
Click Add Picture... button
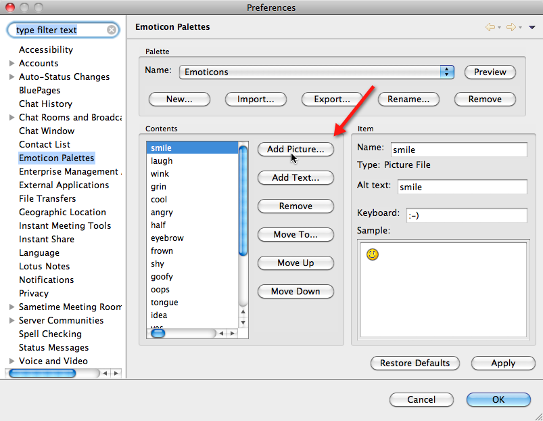point(296,150)
